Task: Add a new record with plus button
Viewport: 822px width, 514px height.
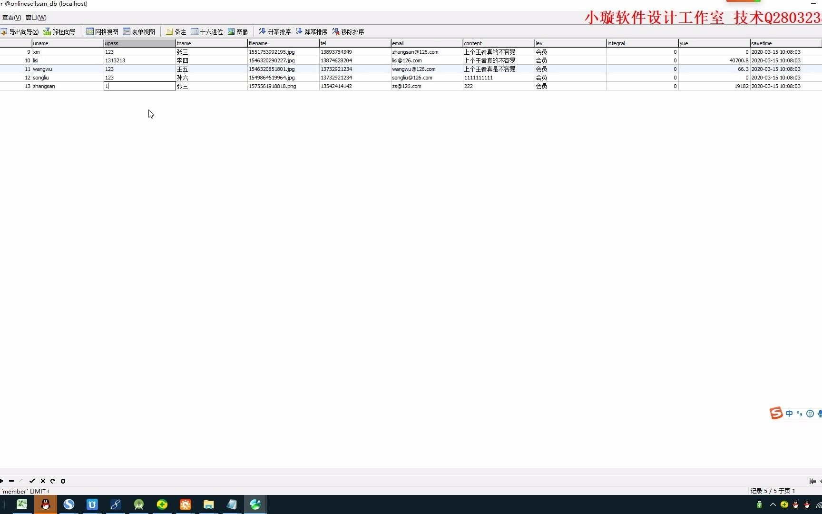Action: click(x=1, y=481)
